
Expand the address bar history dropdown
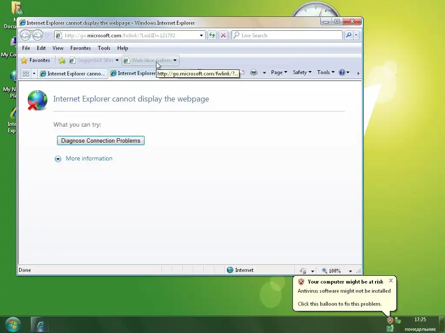coord(201,36)
